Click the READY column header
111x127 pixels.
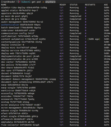63,5
